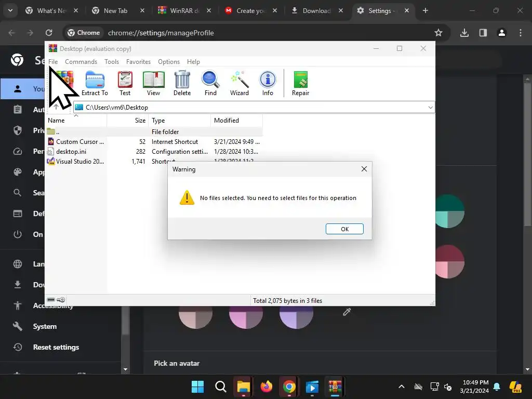Reload the Chrome page
The width and height of the screenshot is (532, 399).
click(49, 33)
